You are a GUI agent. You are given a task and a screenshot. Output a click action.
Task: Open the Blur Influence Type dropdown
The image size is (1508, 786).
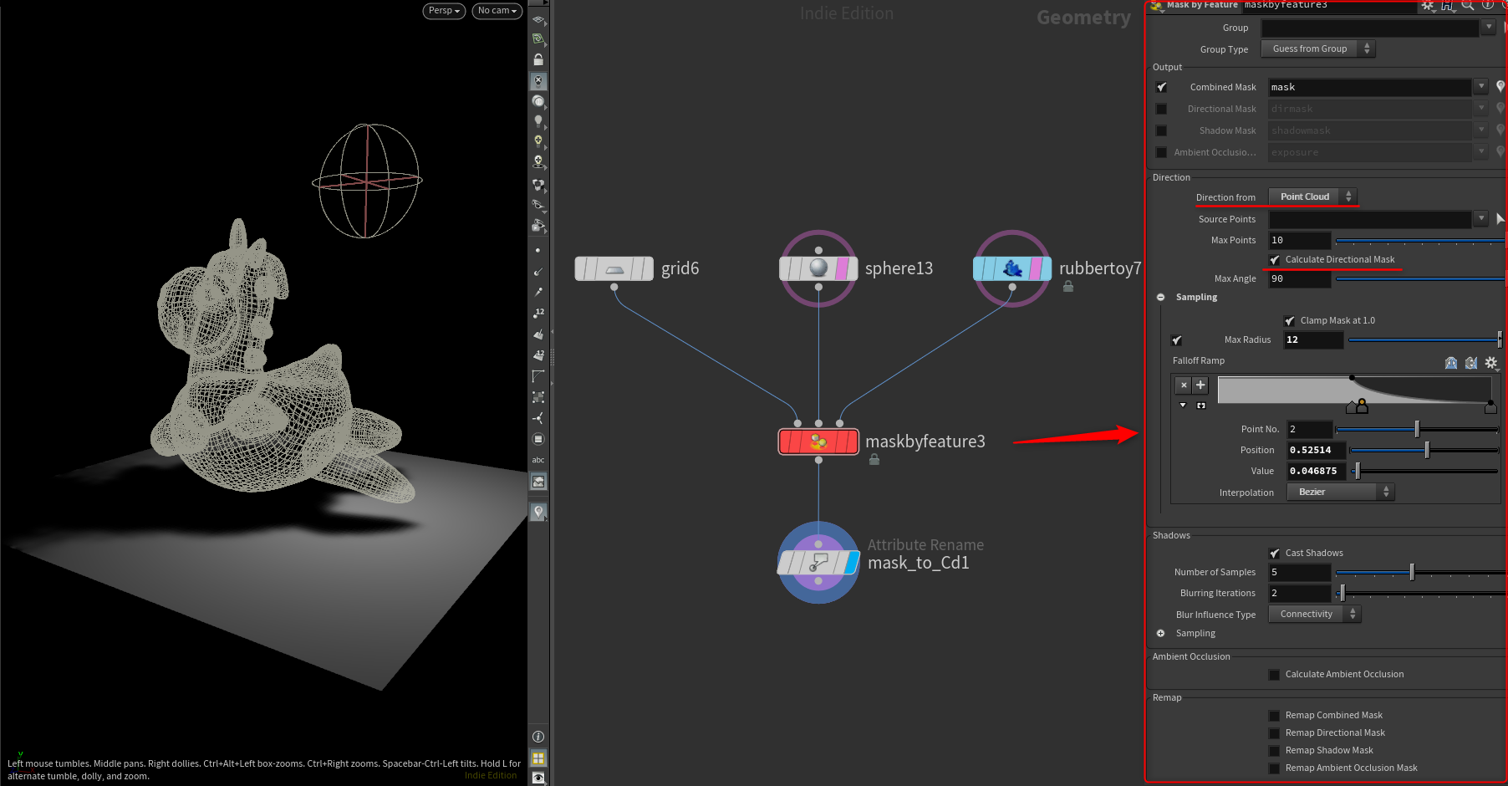[x=1315, y=614]
